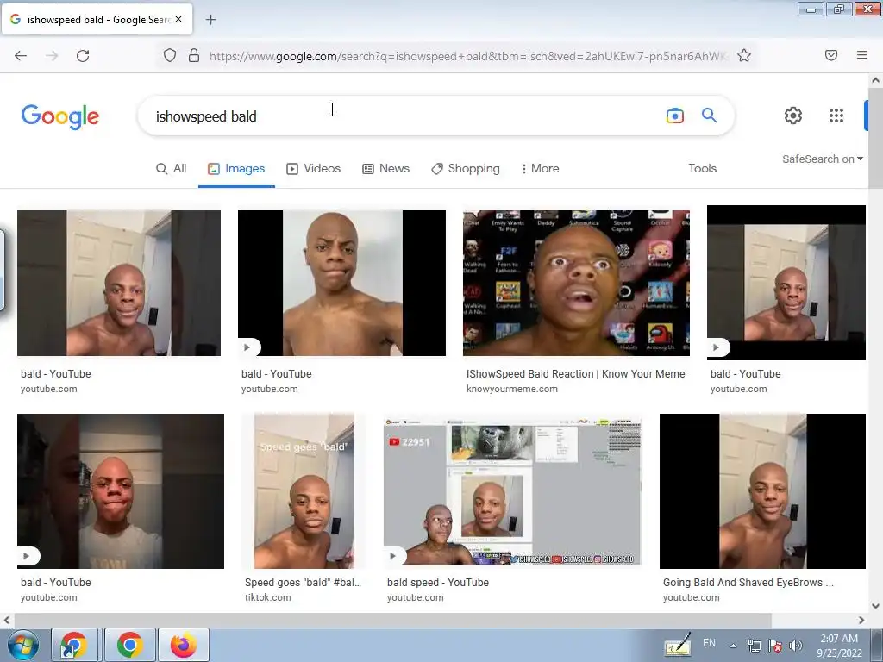Close the ishowspeed bald Google Search tab
This screenshot has height=662, width=883.
click(178, 19)
